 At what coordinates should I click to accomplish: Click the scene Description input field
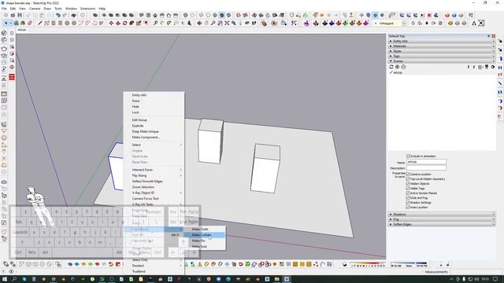click(426, 167)
